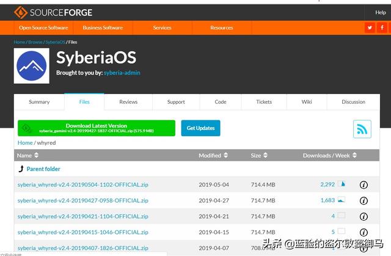View info for the 20190427-0958 zip file
The width and height of the screenshot is (391, 256).
coord(364,200)
